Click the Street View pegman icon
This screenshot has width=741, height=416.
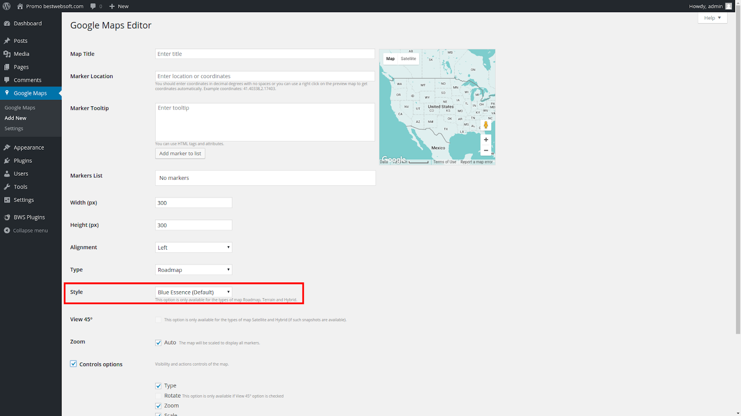tap(486, 125)
